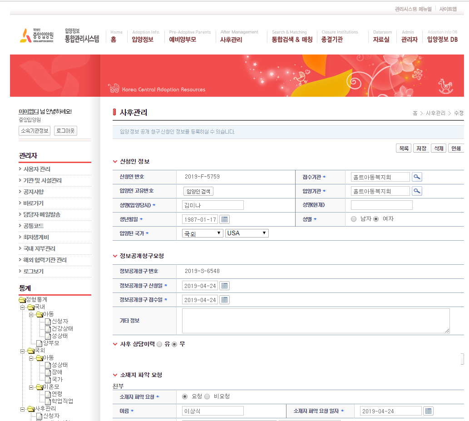
Task: Open the 국외 adoption type dropdown
Action: point(202,233)
